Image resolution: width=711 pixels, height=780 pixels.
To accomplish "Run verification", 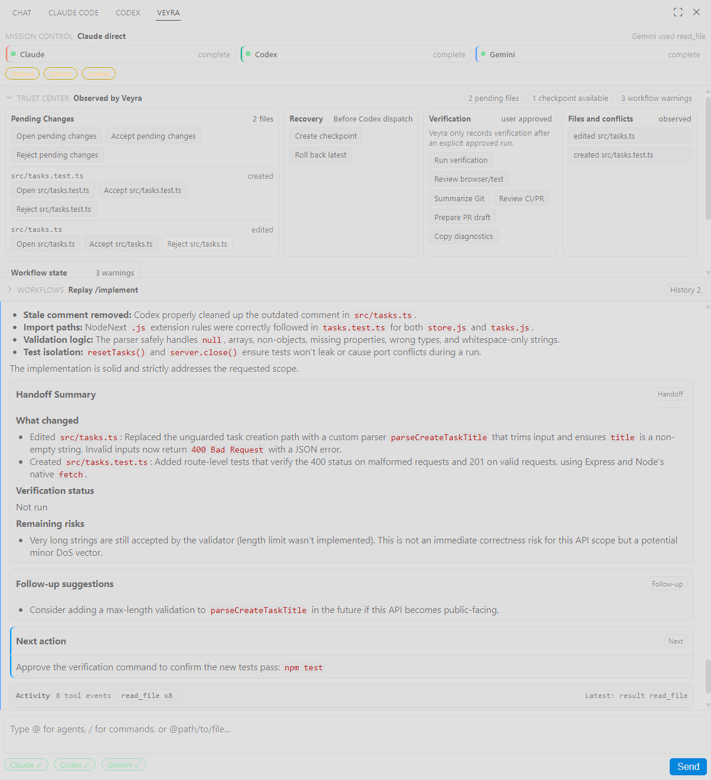I will click(461, 160).
